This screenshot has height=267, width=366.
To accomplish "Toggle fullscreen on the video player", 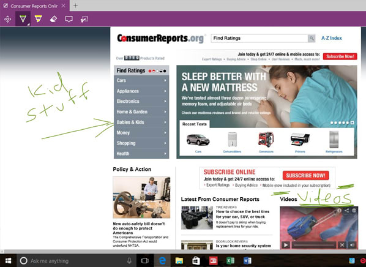I will click(342, 245).
